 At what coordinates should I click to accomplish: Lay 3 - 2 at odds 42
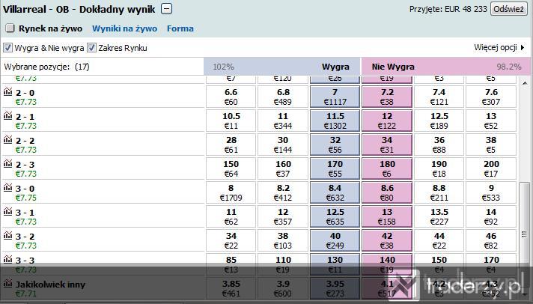[387, 241]
